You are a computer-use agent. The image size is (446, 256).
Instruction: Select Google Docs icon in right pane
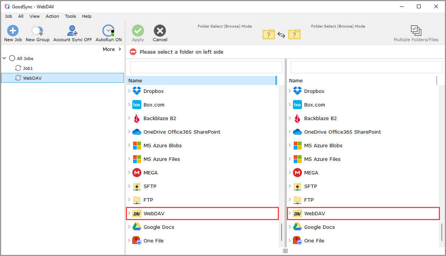(297, 227)
